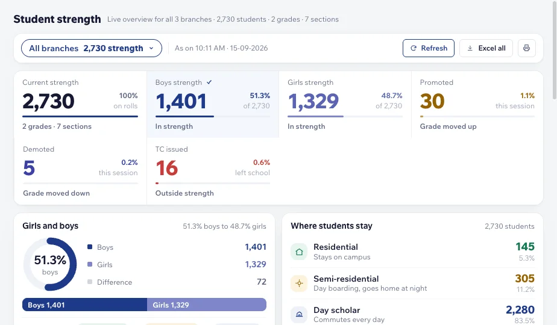Click the Outside strength caption
This screenshot has width=557, height=325.
point(184,193)
